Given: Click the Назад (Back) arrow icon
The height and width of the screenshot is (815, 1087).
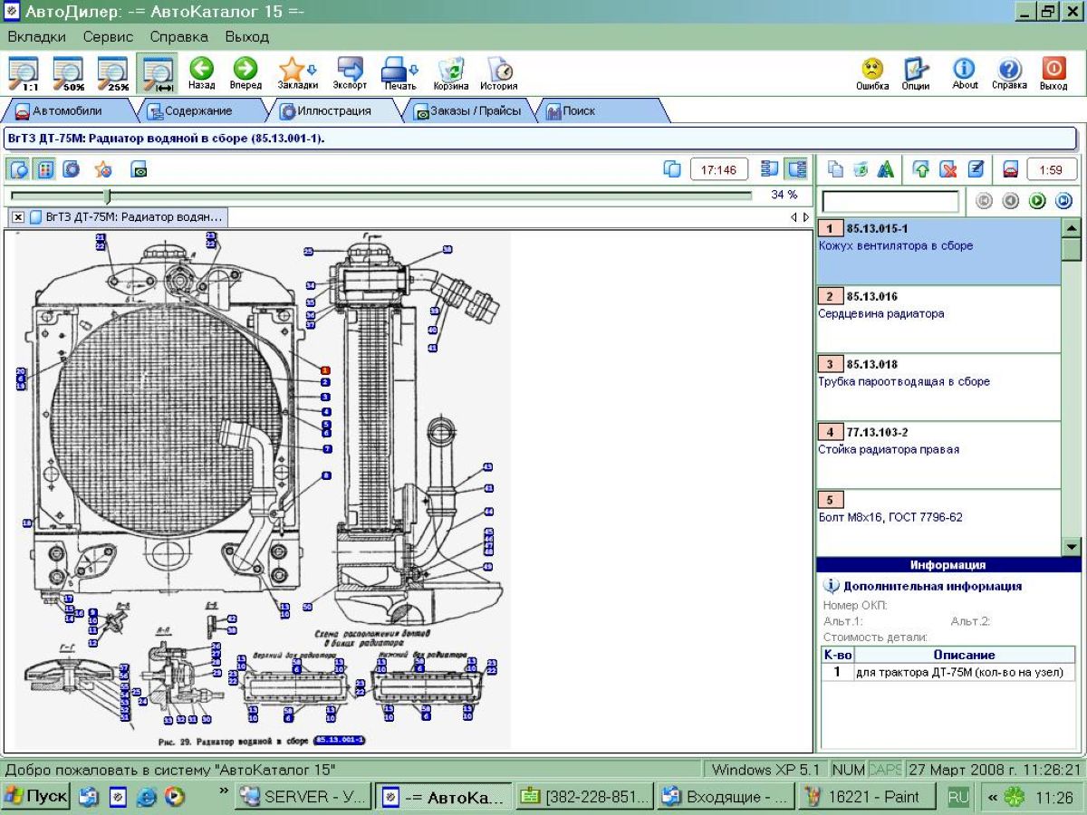Looking at the screenshot, I should tap(201, 69).
